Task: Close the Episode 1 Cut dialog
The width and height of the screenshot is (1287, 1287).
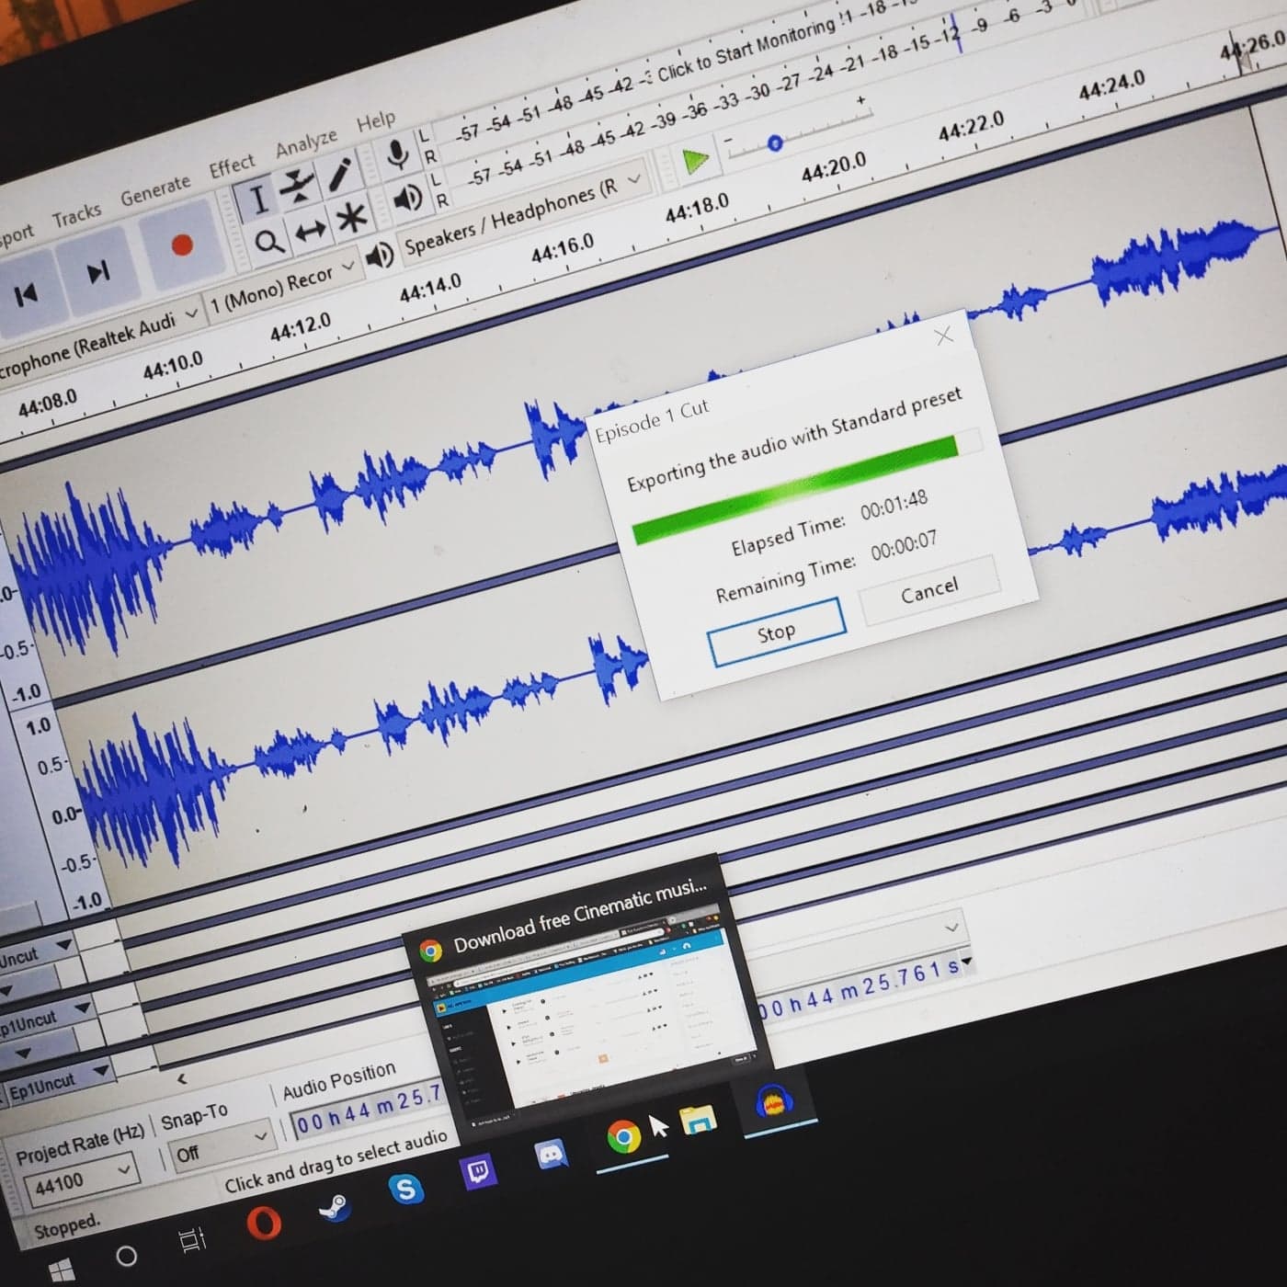Action: (x=943, y=336)
